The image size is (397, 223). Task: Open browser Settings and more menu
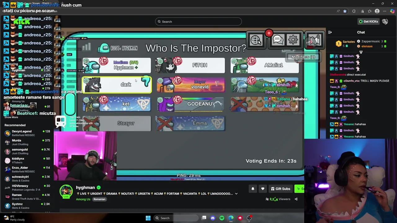pyautogui.click(x=385, y=11)
